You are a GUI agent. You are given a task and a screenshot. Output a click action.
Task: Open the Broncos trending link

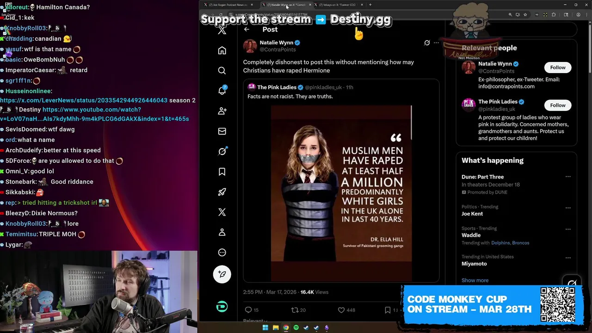pyautogui.click(x=520, y=243)
